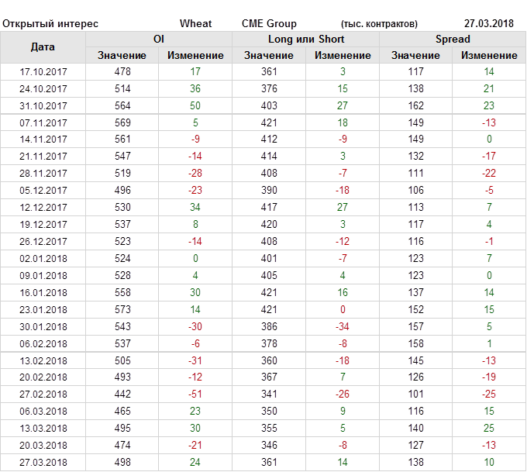Select the "CME Group" title cell
Viewport: 527px width, 472px height.
click(269, 24)
